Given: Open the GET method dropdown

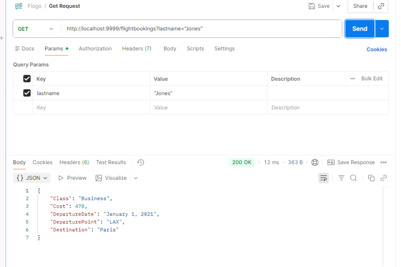Looking at the screenshot, I should pyautogui.click(x=36, y=29).
